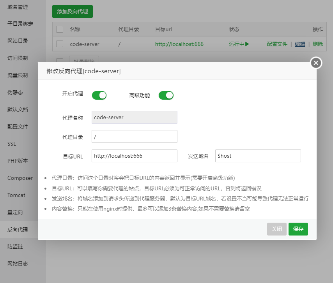
Task: Open the PHP版本 sidebar tab
Action: point(18,161)
